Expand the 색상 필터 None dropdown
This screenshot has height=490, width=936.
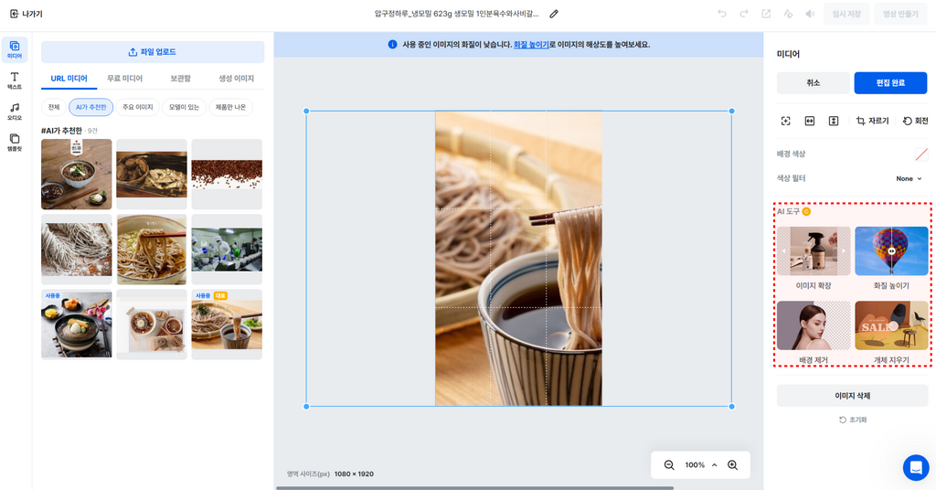(x=909, y=178)
